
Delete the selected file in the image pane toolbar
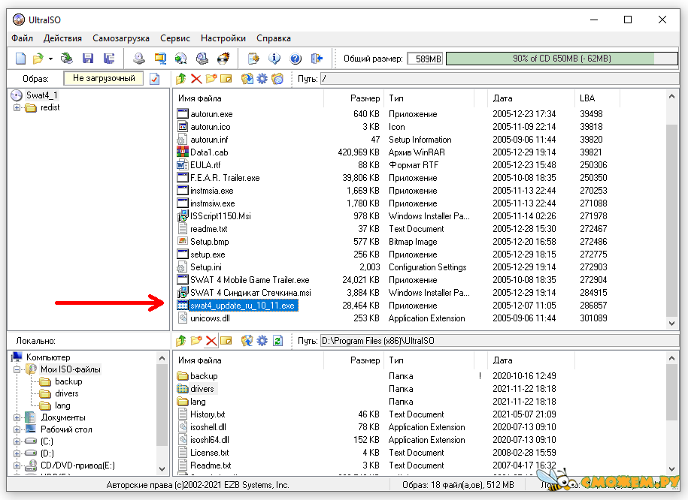(x=196, y=79)
